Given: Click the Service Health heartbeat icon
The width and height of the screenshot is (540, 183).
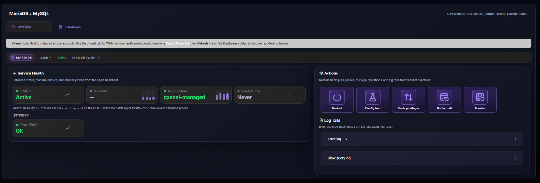Looking at the screenshot, I should pyautogui.click(x=14, y=73).
